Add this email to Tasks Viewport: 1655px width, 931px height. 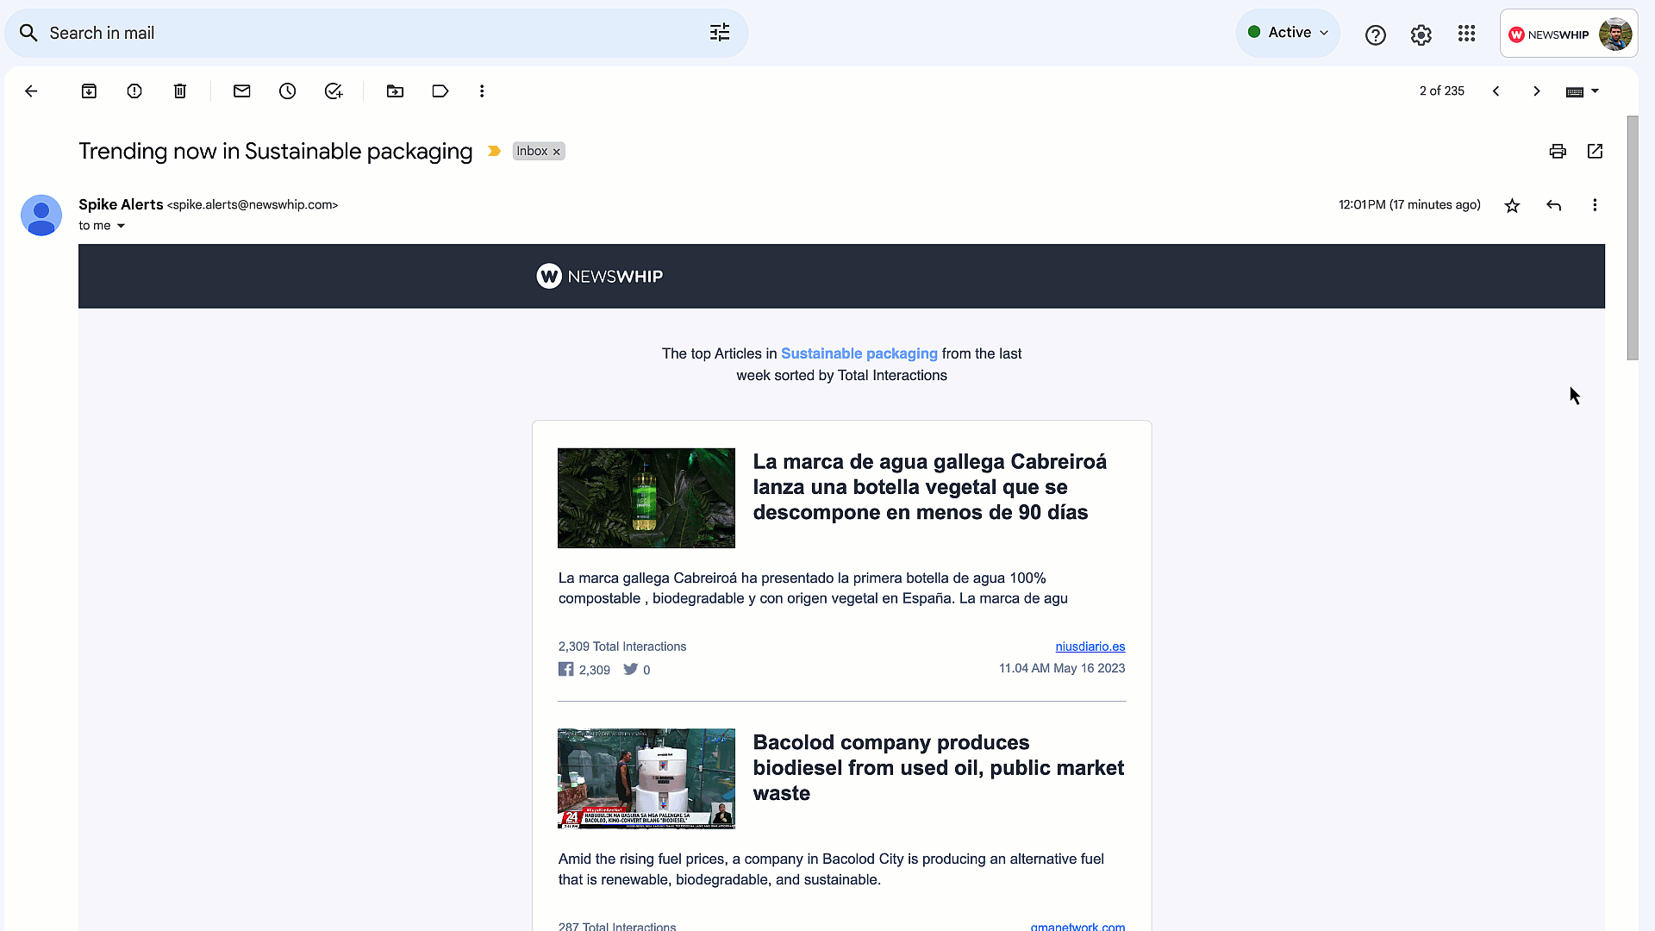(x=334, y=91)
